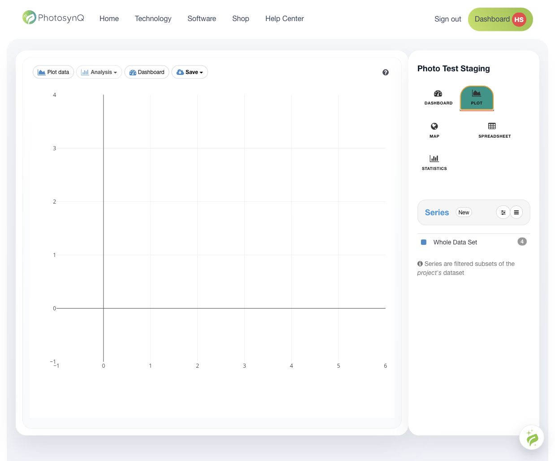
Task: Open the HS user Dashboard button
Action: pos(500,19)
